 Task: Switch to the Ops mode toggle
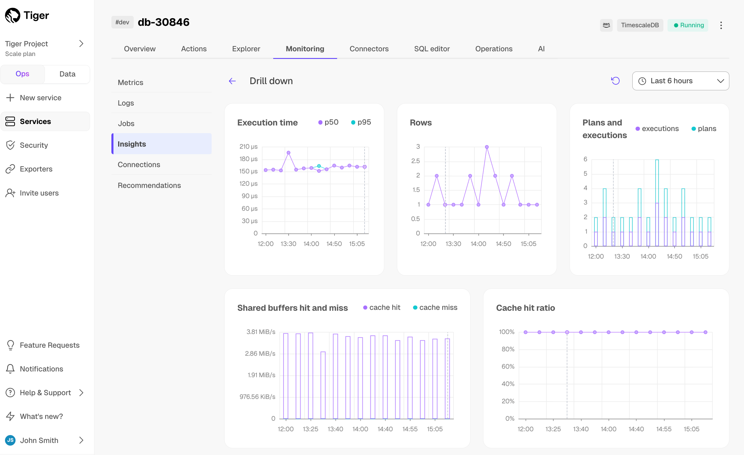tap(23, 74)
